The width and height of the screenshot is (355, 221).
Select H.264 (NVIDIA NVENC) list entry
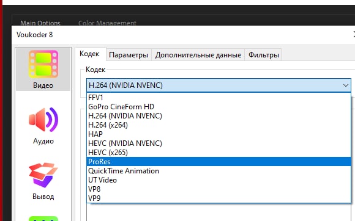point(219,116)
